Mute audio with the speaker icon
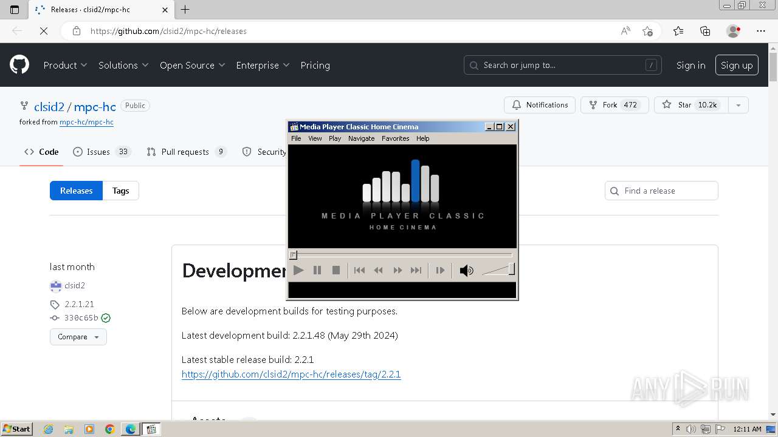778x437 pixels. click(x=466, y=271)
